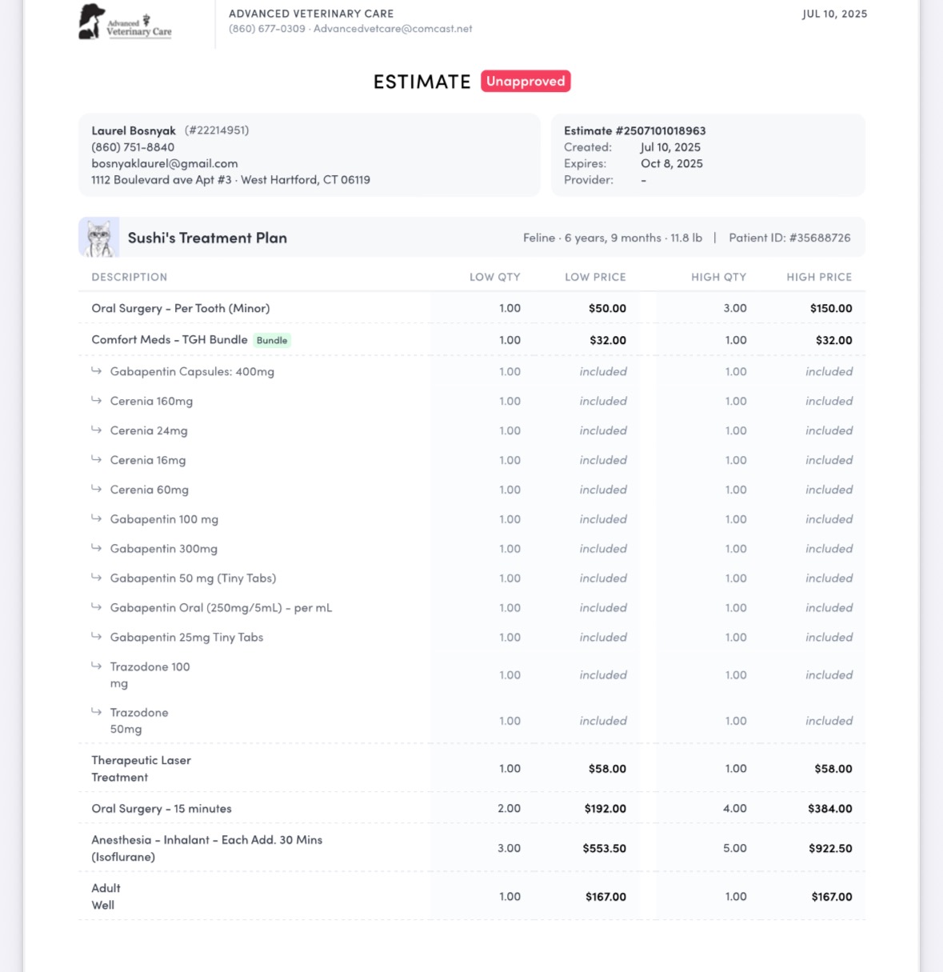Click the sub-item arrow beside Trazodone 100 mg

click(96, 666)
